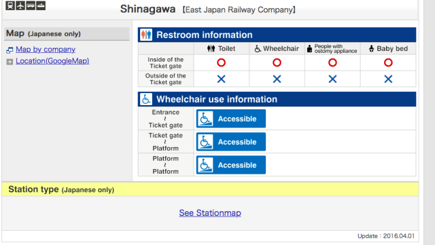Click blue X for Wheelchair outside ticket gate

tap(277, 79)
